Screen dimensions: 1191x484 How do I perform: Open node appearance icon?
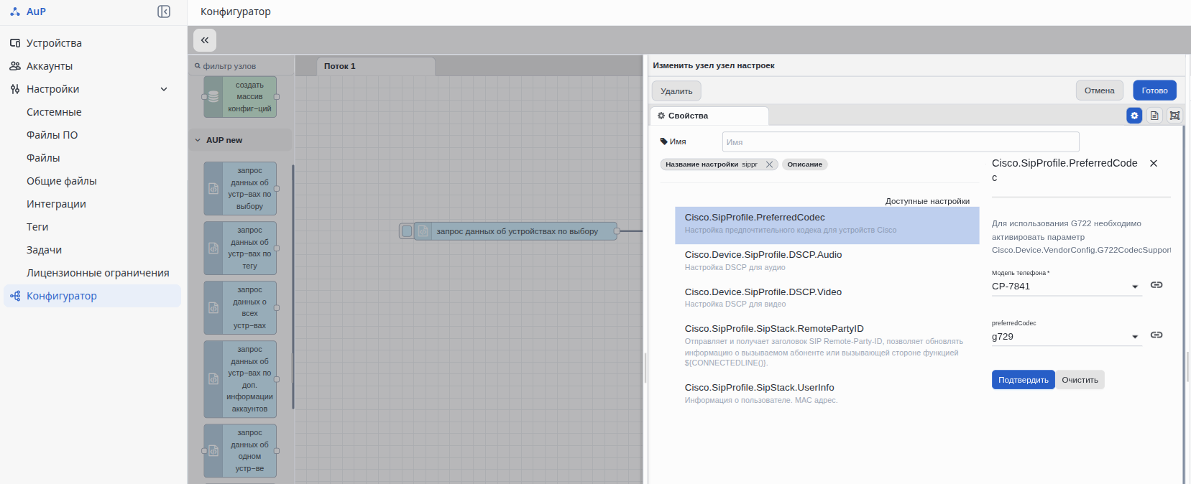[1174, 115]
